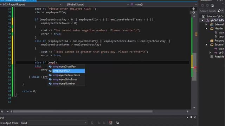Expand the External Dependencies node

206,24
